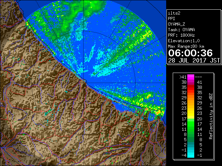
Task: Click the 'OYAMA_Z' product label
Action: click(x=177, y=24)
